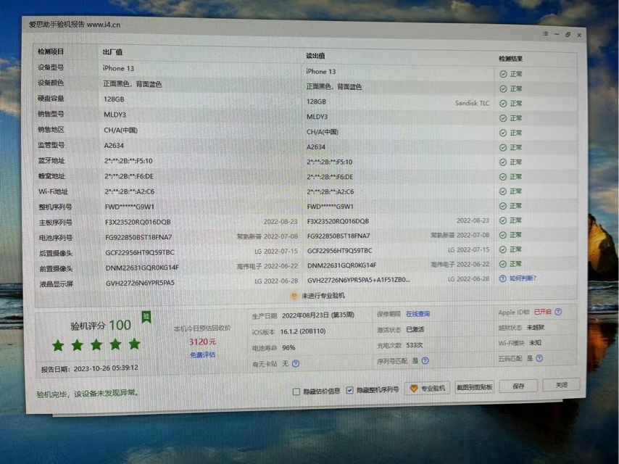Open the 在线查询 warranty link
Screen dimensions: 619x464
click(417, 314)
